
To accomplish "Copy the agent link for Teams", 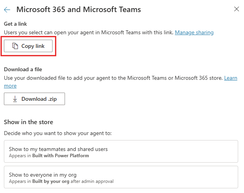I will click(28, 46).
